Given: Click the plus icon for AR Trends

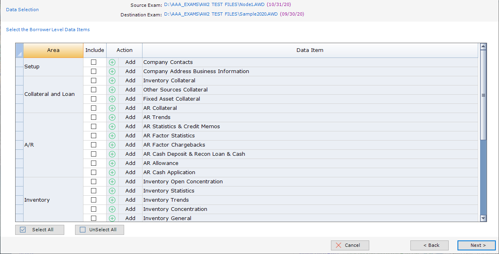Looking at the screenshot, I should click(x=112, y=117).
